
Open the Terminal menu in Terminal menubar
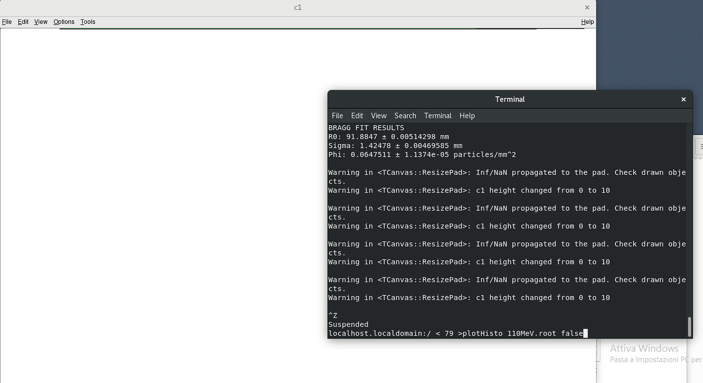pos(438,116)
